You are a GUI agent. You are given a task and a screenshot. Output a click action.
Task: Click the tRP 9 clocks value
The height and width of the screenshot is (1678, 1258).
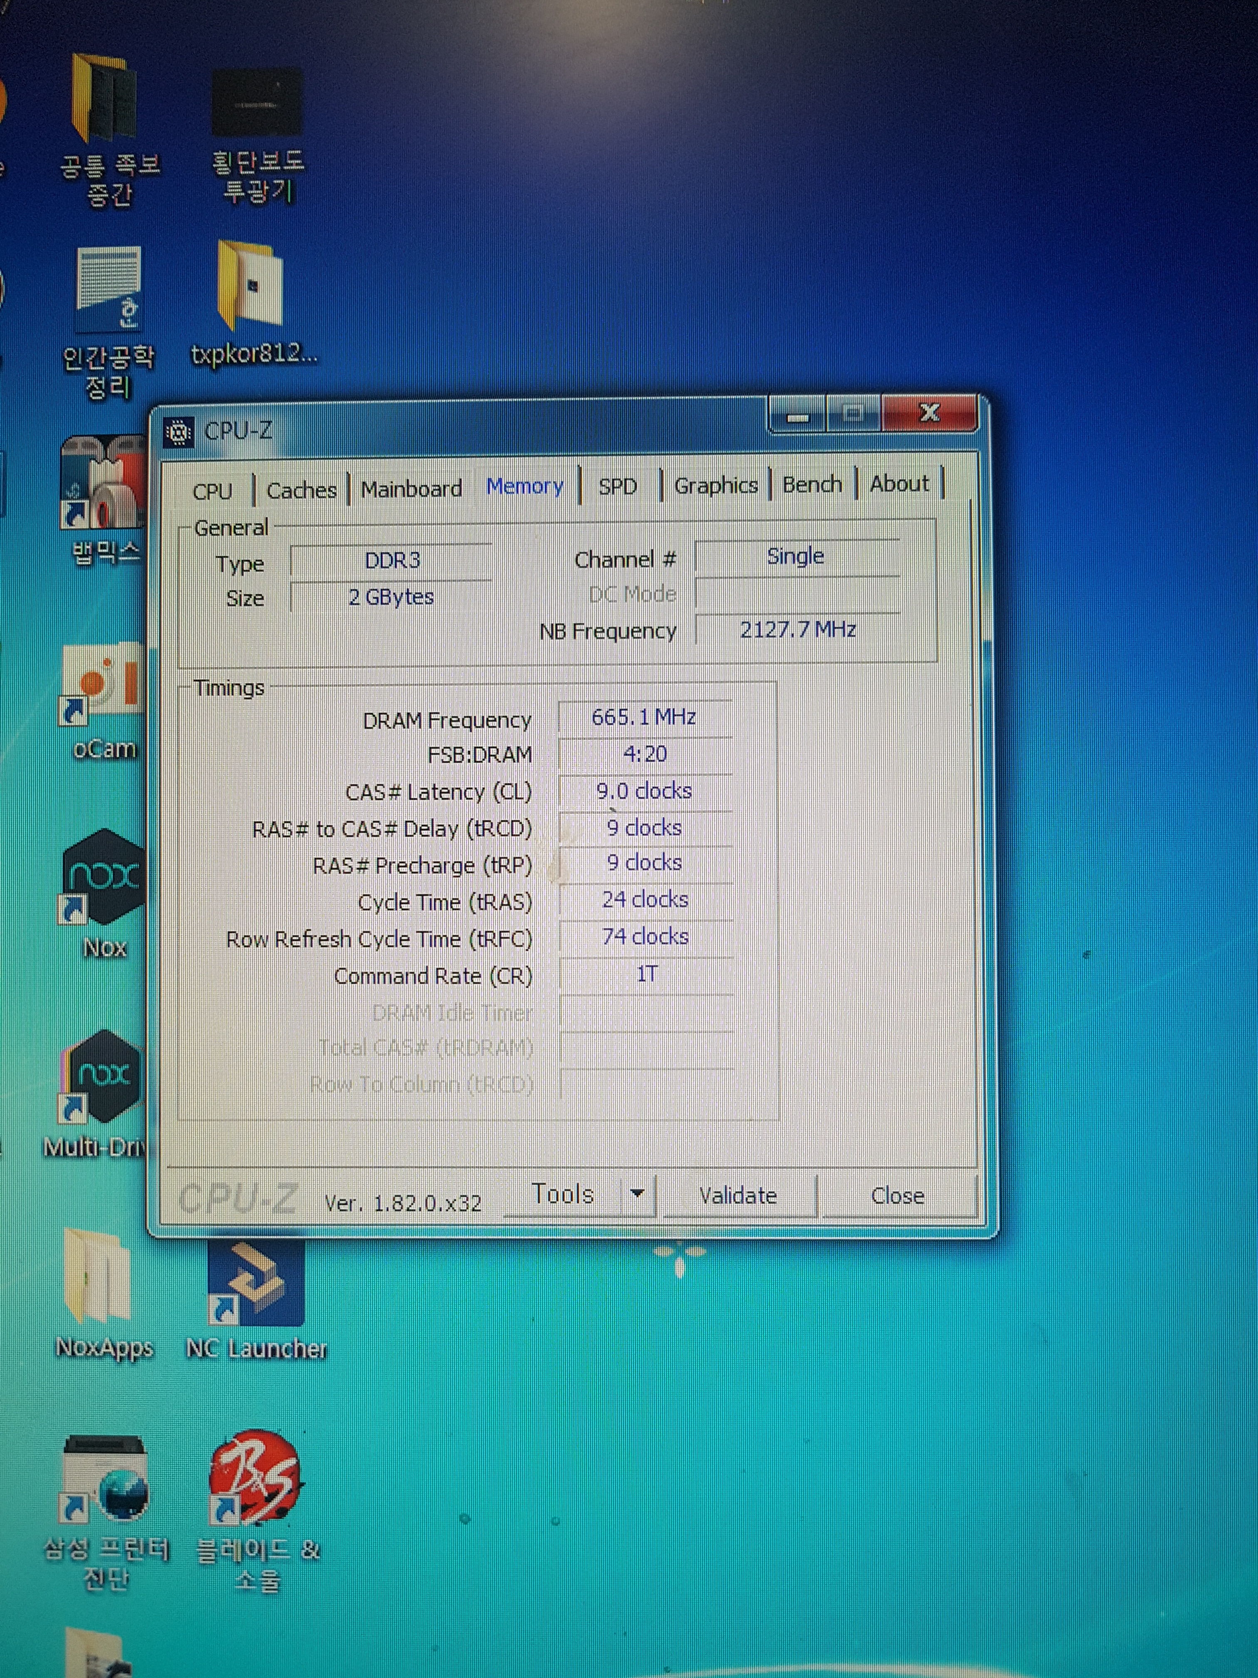click(x=645, y=863)
